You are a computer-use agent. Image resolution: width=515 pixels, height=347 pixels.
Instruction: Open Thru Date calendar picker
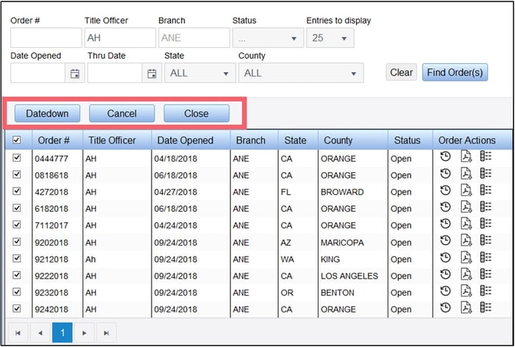pos(152,74)
